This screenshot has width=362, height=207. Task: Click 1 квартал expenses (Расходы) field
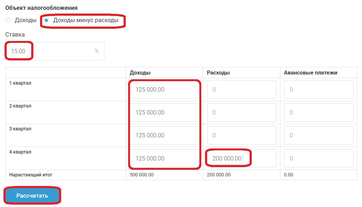(x=241, y=90)
